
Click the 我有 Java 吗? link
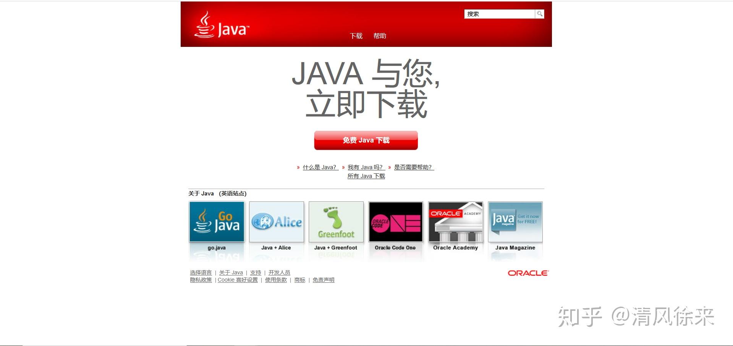tap(365, 167)
